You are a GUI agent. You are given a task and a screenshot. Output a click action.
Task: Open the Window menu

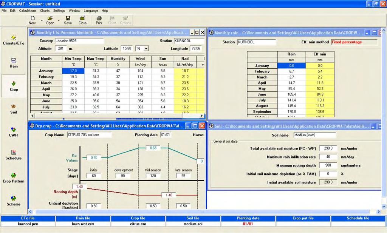pos(74,11)
